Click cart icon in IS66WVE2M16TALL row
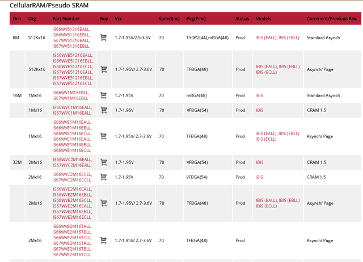Screen dimensions: 363x262 click(x=103, y=240)
